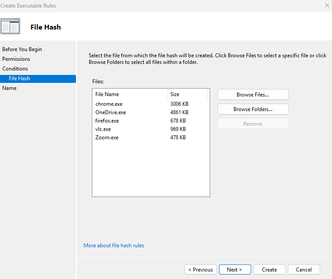This screenshot has height=279, width=332.
Task: Click the File Hash wizard header icon
Action: coord(10,26)
